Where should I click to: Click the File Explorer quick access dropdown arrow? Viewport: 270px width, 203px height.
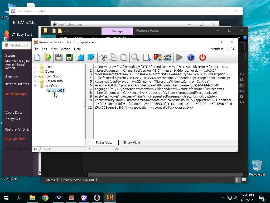pyautogui.click(x=65, y=31)
